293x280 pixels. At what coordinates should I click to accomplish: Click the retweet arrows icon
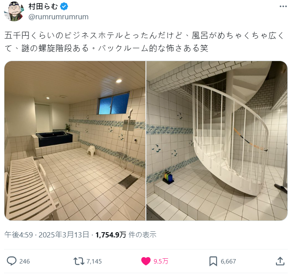[x=79, y=261]
